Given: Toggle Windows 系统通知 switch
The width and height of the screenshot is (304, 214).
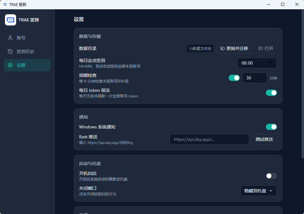Looking at the screenshot, I should 271,127.
